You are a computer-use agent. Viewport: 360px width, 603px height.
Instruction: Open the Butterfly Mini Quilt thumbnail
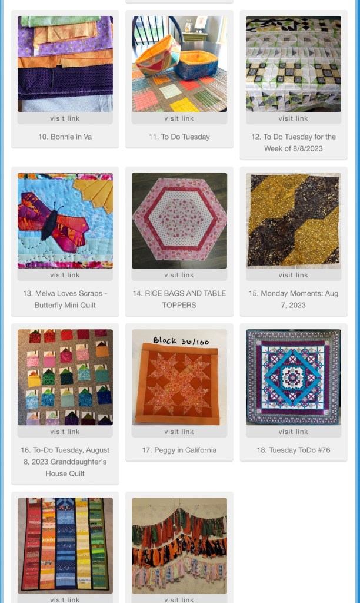[x=65, y=220]
